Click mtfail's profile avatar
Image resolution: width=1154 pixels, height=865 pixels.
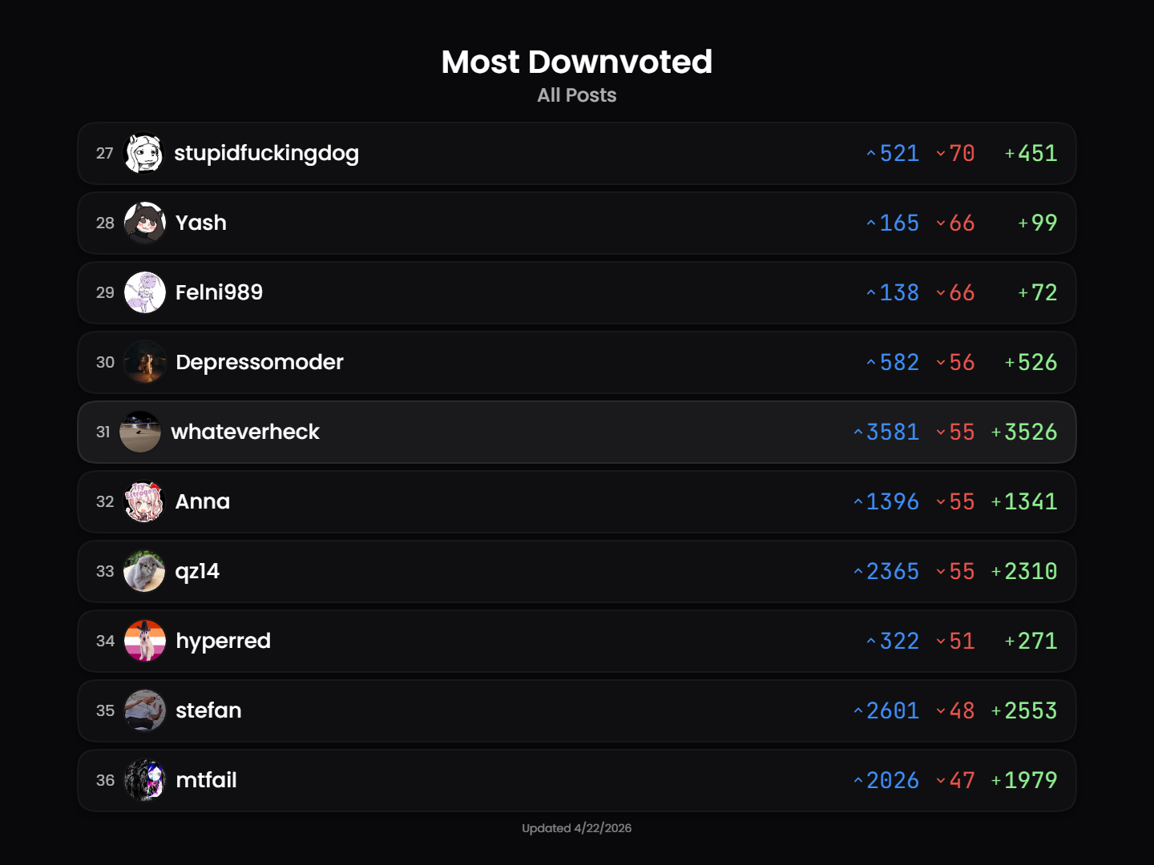(x=144, y=780)
